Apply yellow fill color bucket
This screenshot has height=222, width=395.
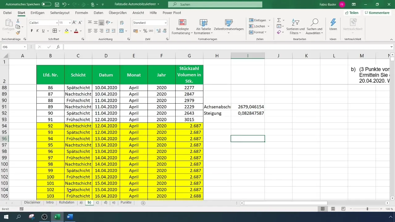pos(66,31)
